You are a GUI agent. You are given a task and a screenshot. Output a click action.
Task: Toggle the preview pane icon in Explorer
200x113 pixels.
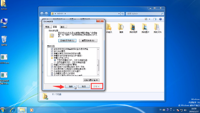point(155,19)
